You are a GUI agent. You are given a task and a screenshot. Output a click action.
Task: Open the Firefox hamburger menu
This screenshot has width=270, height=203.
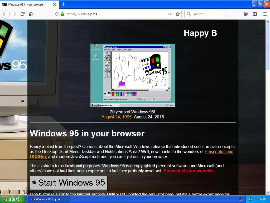click(x=265, y=14)
